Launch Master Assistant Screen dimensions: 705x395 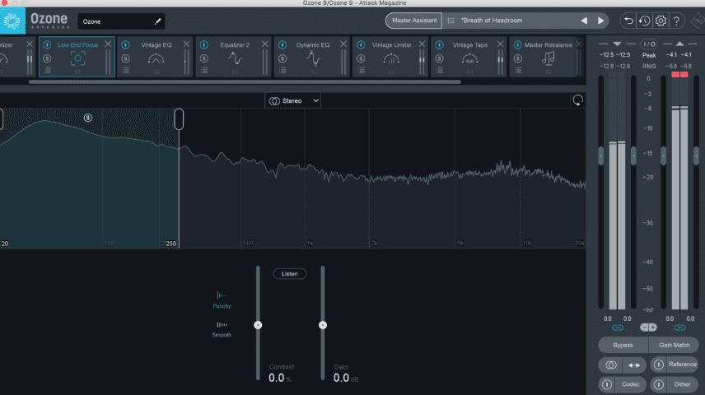(414, 21)
